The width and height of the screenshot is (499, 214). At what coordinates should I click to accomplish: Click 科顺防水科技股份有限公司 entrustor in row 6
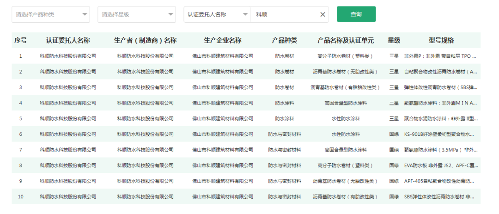pyautogui.click(x=68, y=134)
